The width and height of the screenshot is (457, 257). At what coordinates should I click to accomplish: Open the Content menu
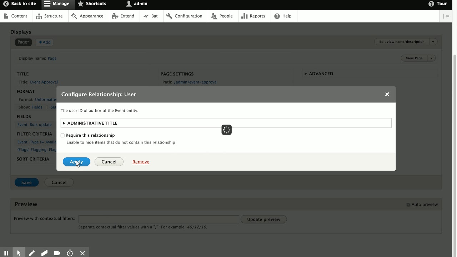tap(15, 16)
